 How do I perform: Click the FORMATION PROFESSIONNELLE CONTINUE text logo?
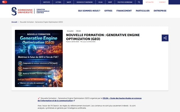tap(43, 11)
